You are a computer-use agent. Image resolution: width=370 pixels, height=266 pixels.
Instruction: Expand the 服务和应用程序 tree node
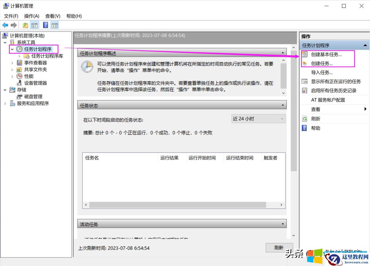coord(5,103)
